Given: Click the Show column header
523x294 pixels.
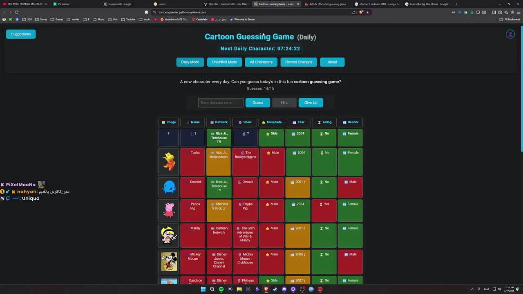Looking at the screenshot, I should (x=245, y=122).
